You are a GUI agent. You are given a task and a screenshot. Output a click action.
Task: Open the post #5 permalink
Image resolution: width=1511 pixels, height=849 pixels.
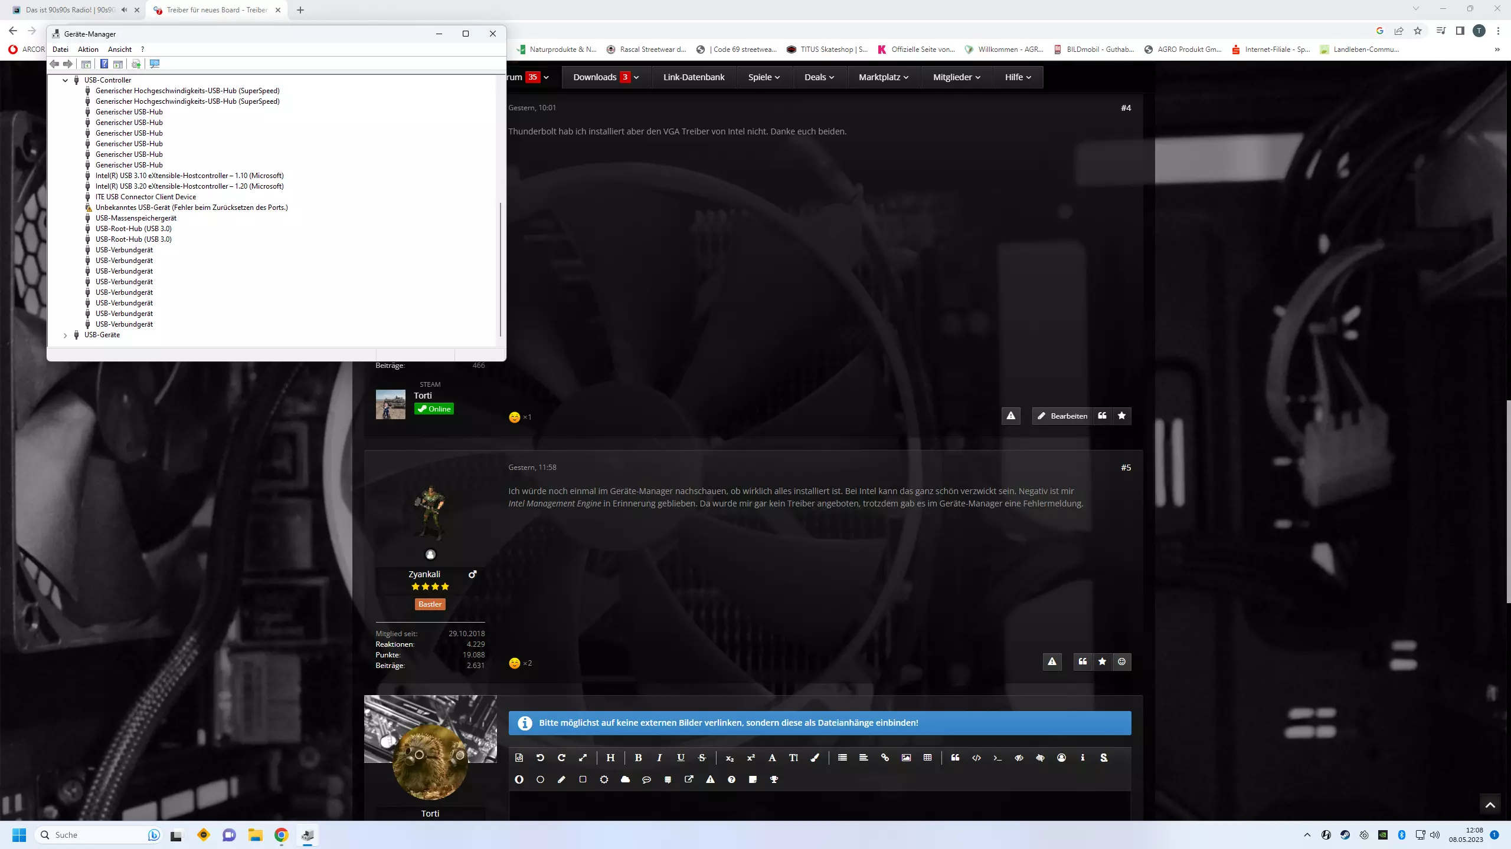click(x=1126, y=468)
